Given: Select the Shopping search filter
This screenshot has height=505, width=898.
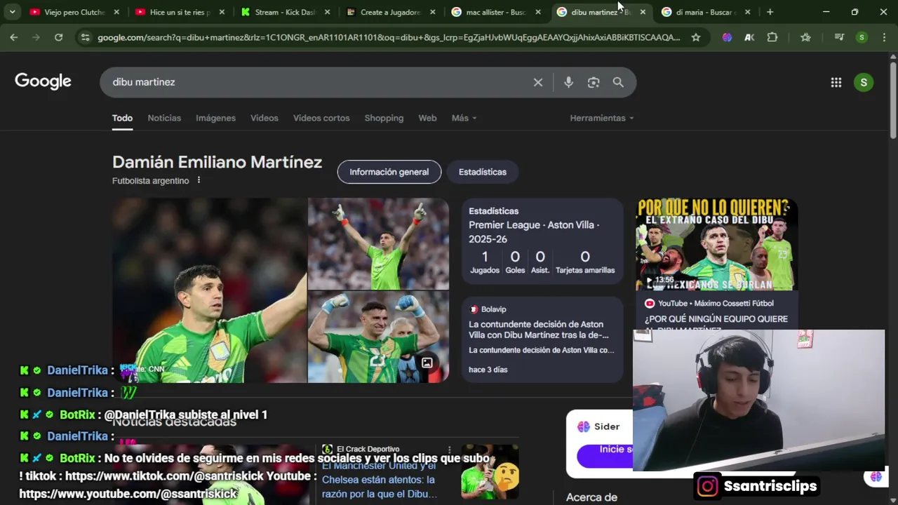Looking at the screenshot, I should 384,118.
